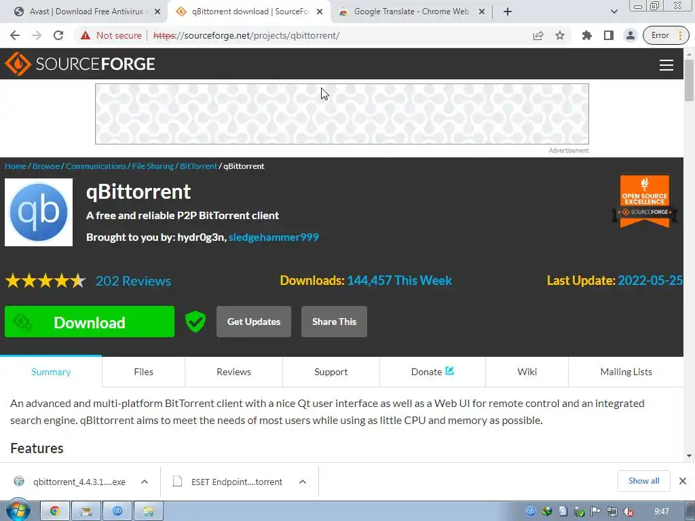The image size is (695, 521).
Task: Click the network tray icon
Action: coord(612,512)
